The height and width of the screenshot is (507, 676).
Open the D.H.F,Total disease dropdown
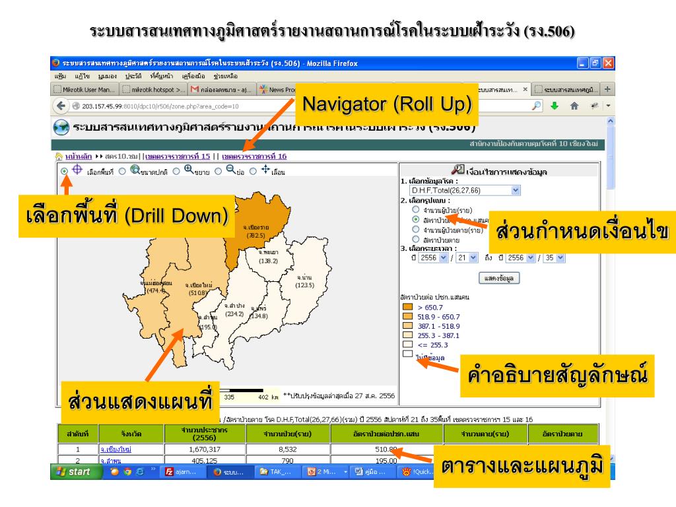(465, 190)
